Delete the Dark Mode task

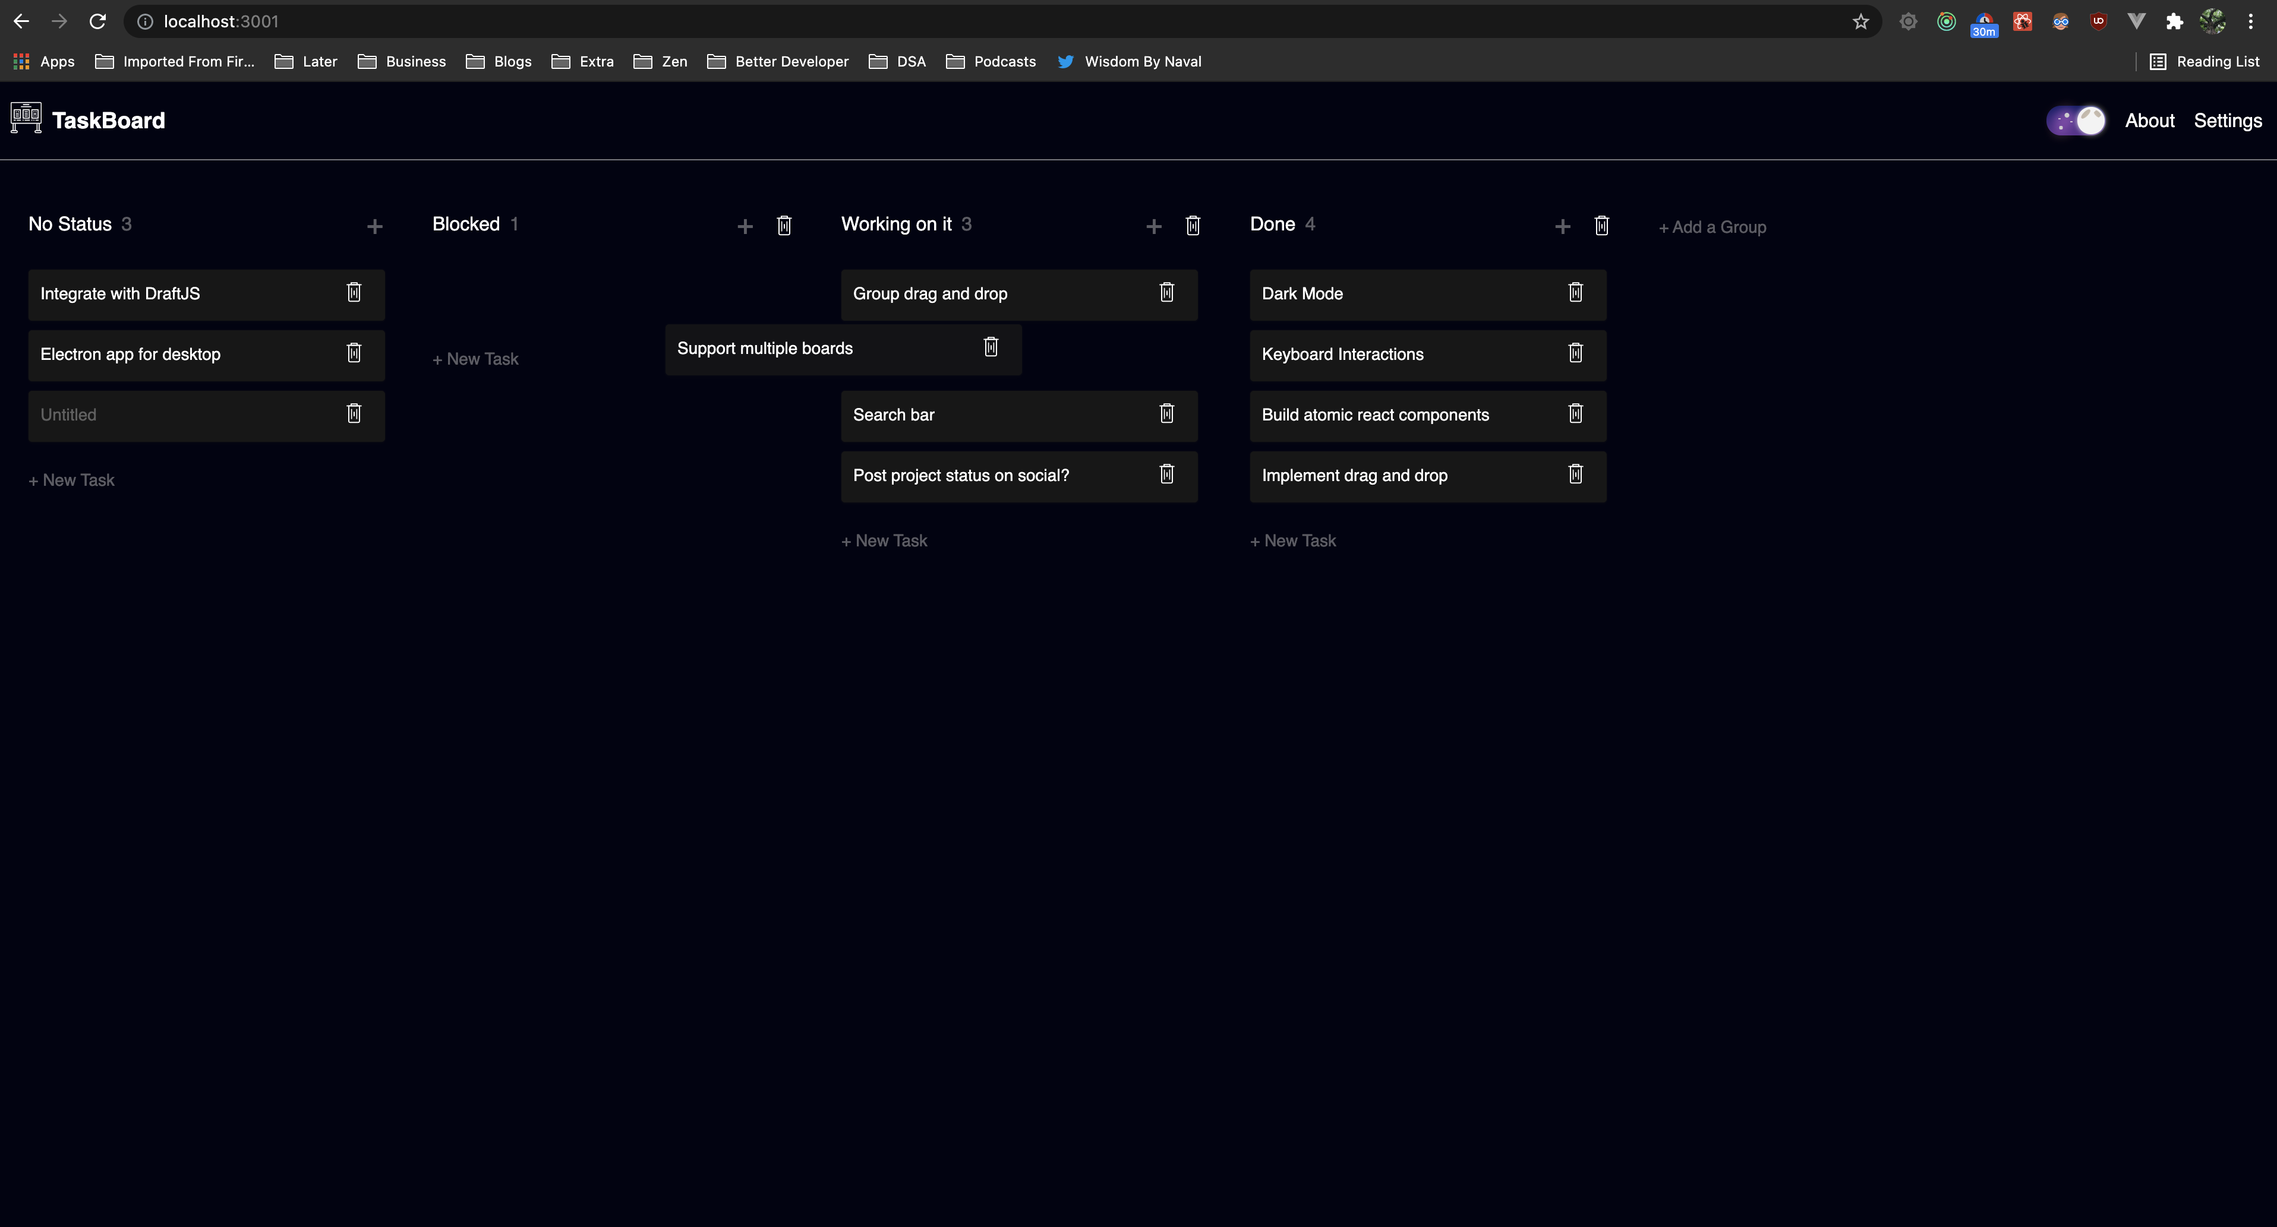point(1575,292)
